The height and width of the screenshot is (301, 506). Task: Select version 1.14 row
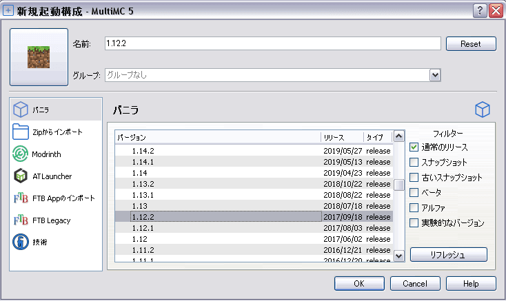254,173
